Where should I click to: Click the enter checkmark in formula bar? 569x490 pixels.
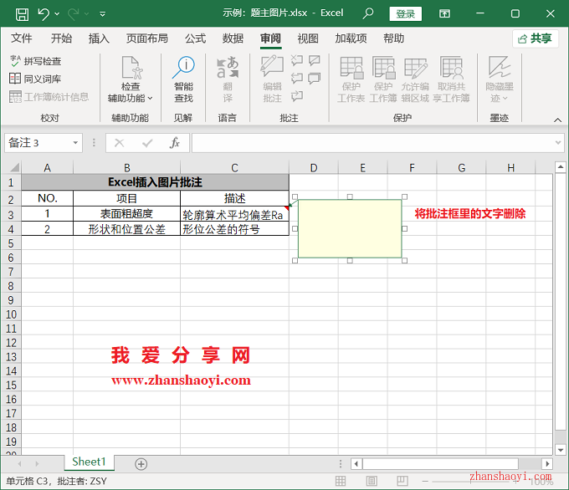click(147, 143)
